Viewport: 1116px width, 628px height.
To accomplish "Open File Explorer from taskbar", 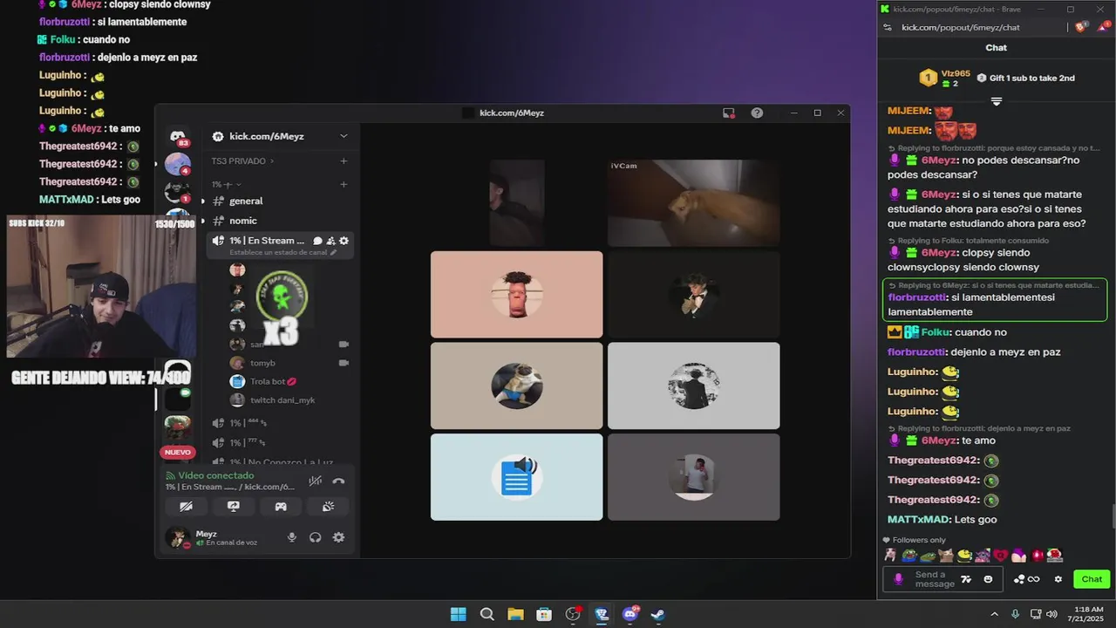I will click(x=515, y=614).
